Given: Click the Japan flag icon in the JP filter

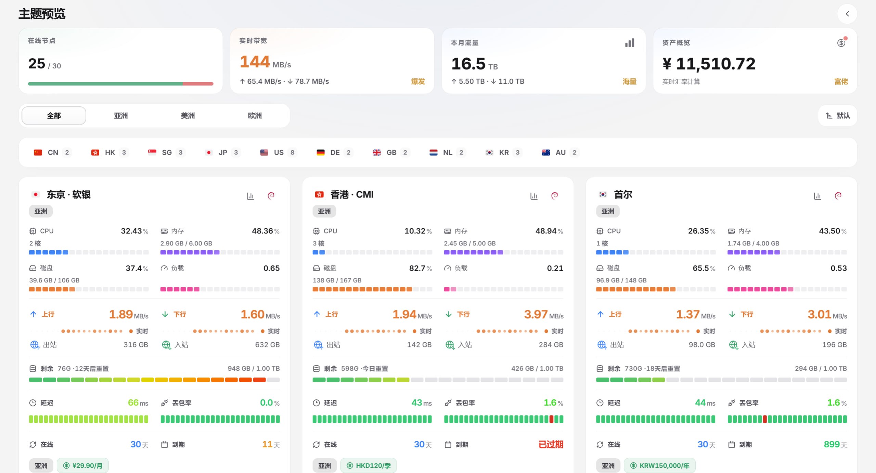Looking at the screenshot, I should [x=209, y=153].
